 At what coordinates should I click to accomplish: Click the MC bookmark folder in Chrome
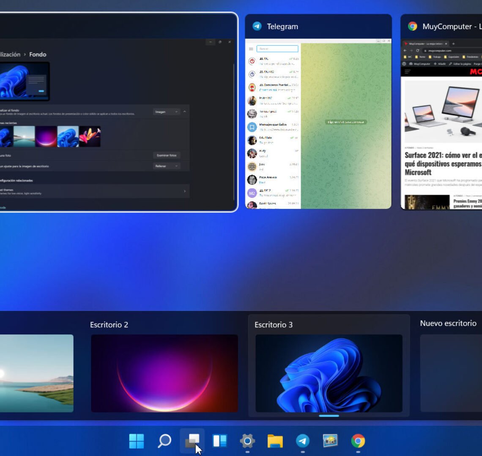408,57
